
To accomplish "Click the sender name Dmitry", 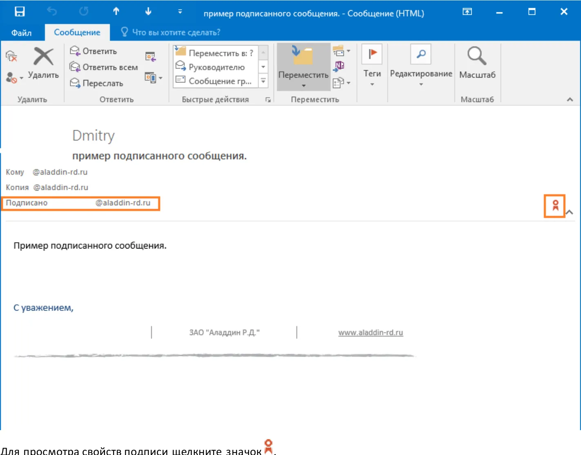I will pos(93,136).
